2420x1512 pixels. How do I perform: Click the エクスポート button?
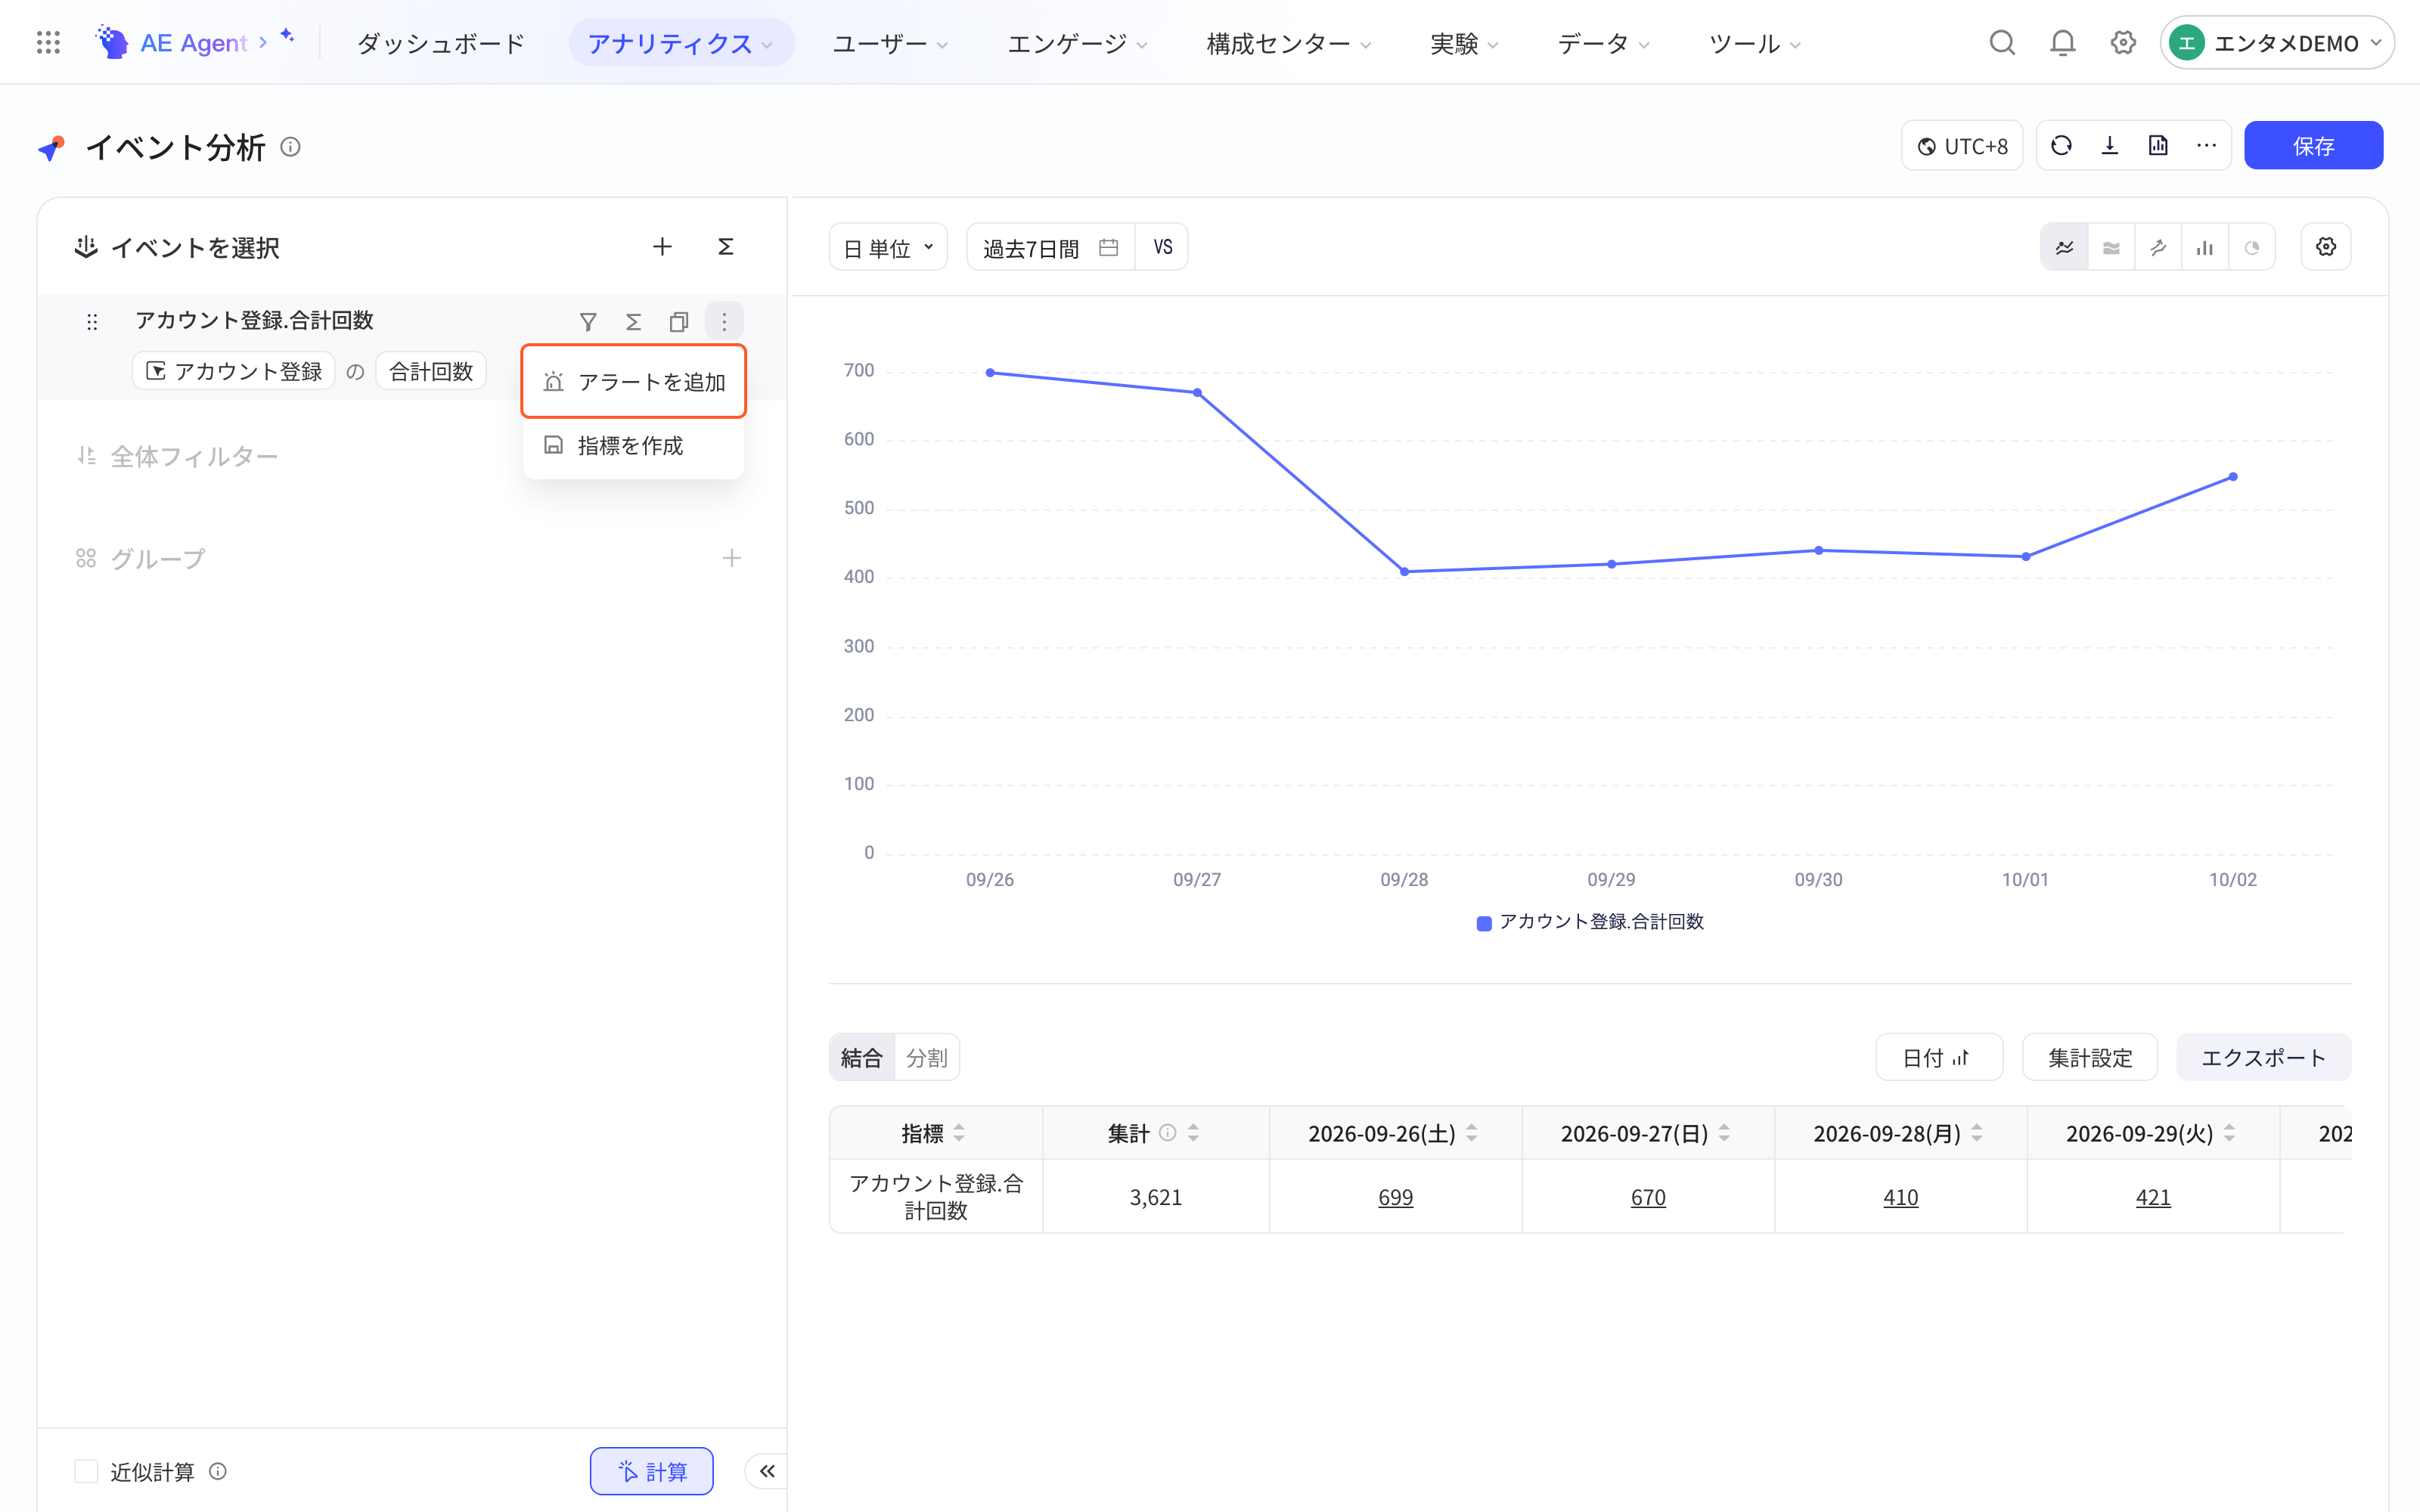coord(2263,1057)
